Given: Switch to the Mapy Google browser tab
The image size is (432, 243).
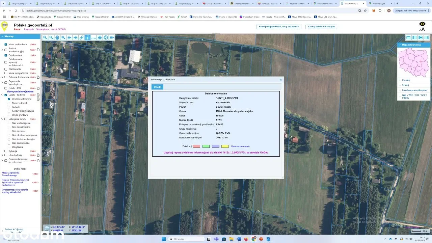Looking at the screenshot, I should click(378, 3).
